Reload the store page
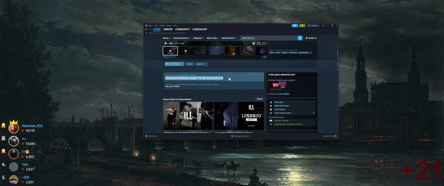Image resolution: width=444 pixels, height=186 pixels. [x=146, y=33]
